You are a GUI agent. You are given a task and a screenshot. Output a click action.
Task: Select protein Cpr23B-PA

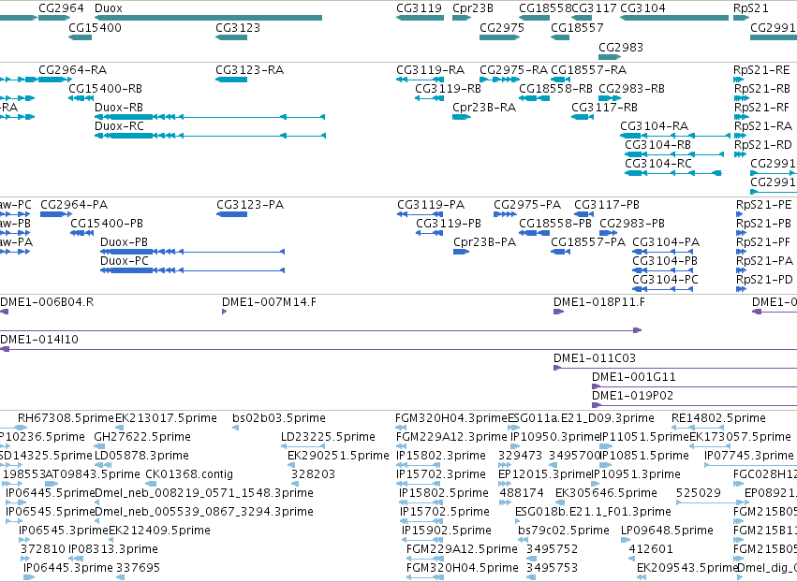click(x=461, y=252)
